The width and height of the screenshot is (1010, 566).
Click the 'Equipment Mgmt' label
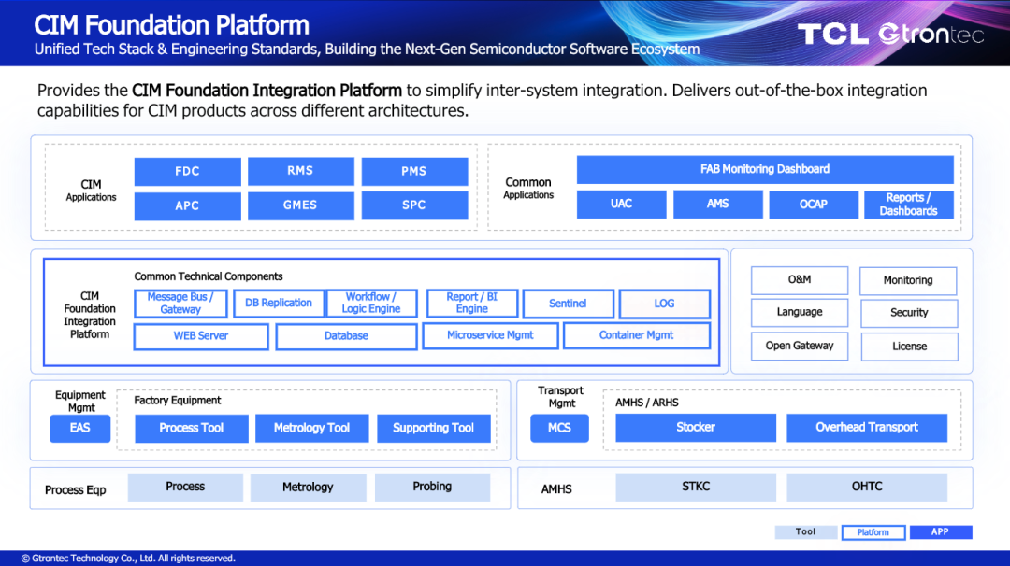[80, 402]
